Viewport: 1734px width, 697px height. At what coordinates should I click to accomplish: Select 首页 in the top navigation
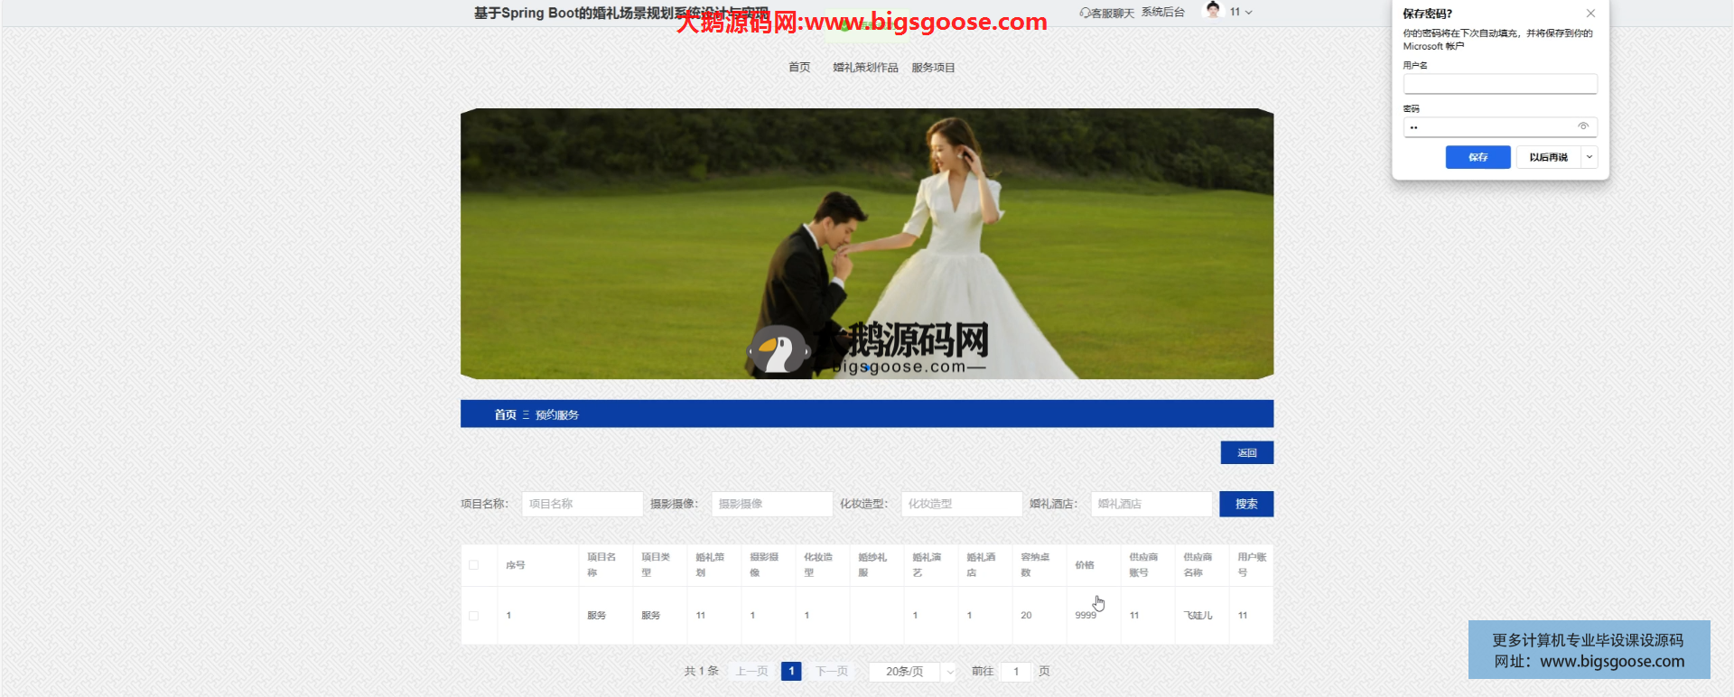coord(799,68)
